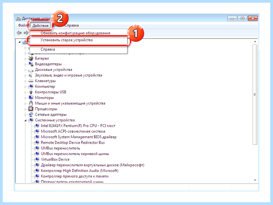Open the Действие menu
The width and height of the screenshot is (273, 205).
(40, 25)
